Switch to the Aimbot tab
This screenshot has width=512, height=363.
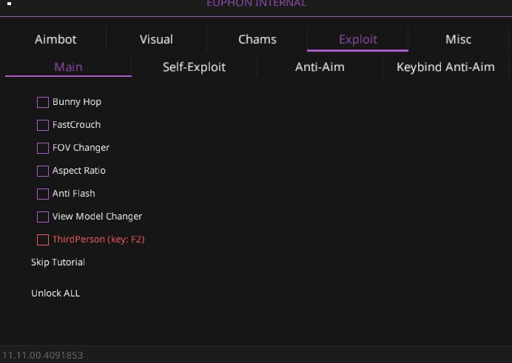pos(55,39)
